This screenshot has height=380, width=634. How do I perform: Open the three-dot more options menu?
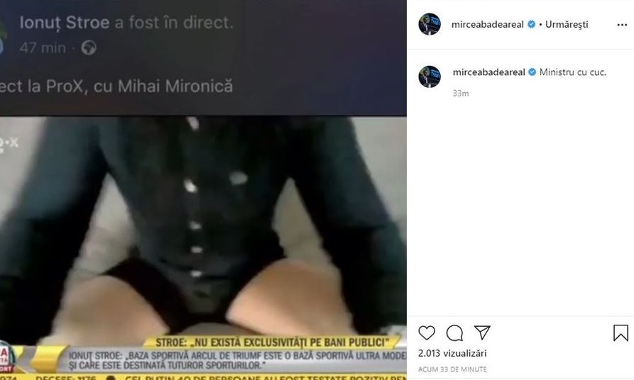[622, 25]
